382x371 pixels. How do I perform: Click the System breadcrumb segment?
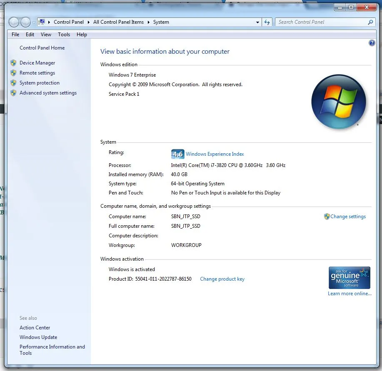point(161,22)
